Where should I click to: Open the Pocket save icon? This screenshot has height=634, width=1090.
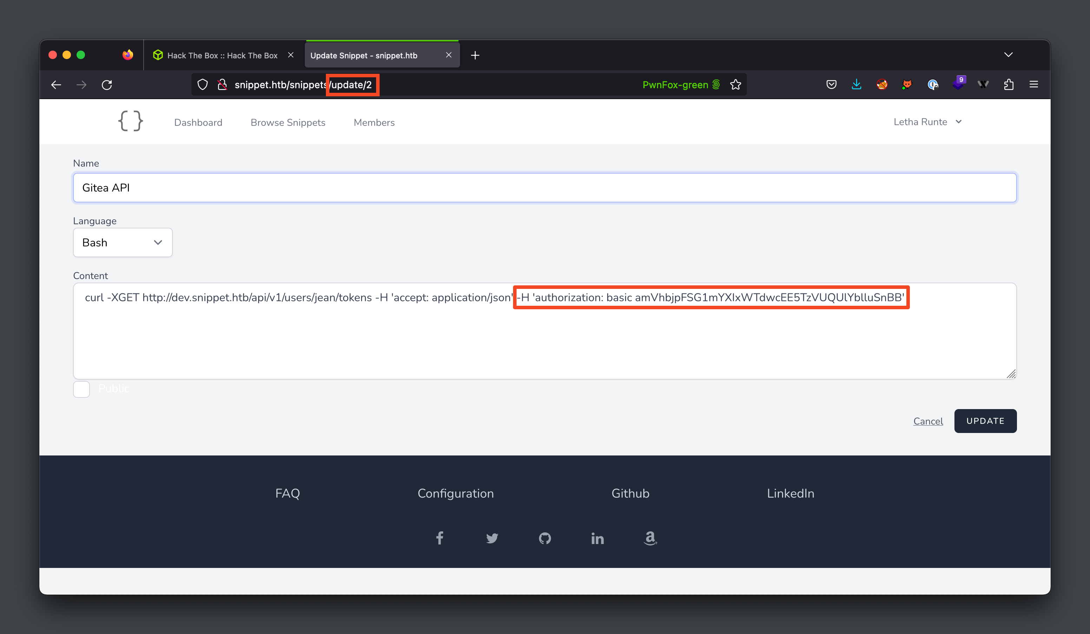click(x=831, y=84)
